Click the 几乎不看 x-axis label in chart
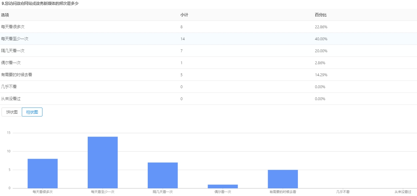Viewport: 417px width, 196px height. [x=343, y=192]
